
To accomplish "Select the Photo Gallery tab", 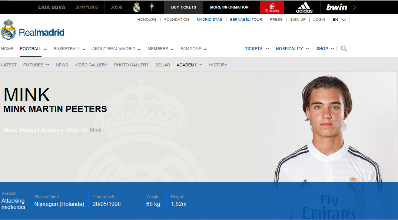I will point(132,65).
